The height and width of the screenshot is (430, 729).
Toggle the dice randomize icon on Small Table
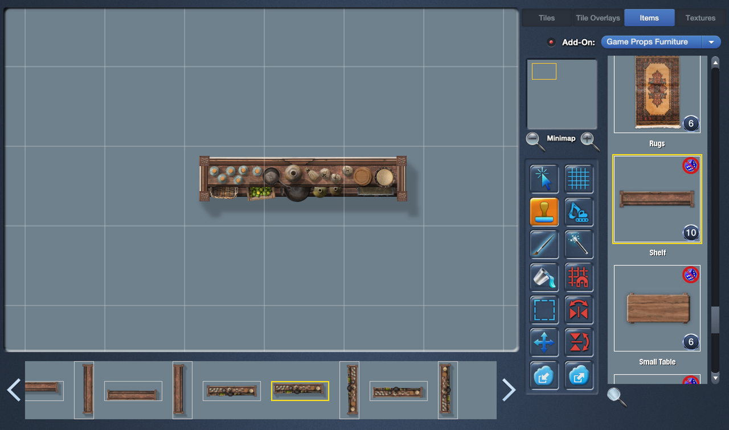[691, 275]
